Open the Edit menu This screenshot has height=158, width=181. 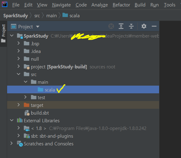[x=28, y=5]
